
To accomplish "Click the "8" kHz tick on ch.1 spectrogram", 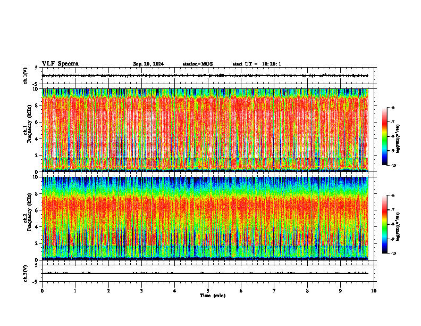I will pyautogui.click(x=37, y=105).
